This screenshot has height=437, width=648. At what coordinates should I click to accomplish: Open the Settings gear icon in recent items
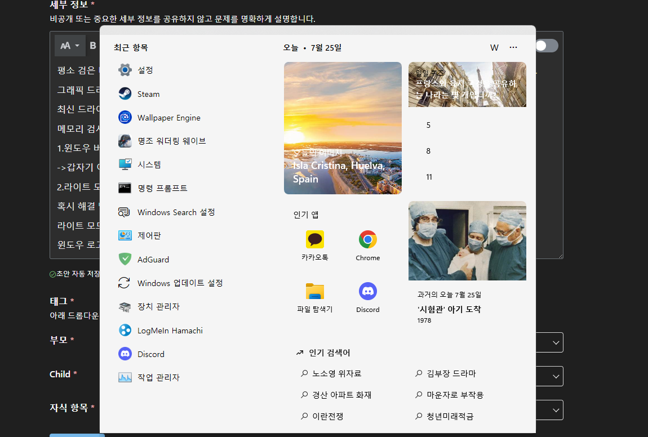(x=125, y=70)
